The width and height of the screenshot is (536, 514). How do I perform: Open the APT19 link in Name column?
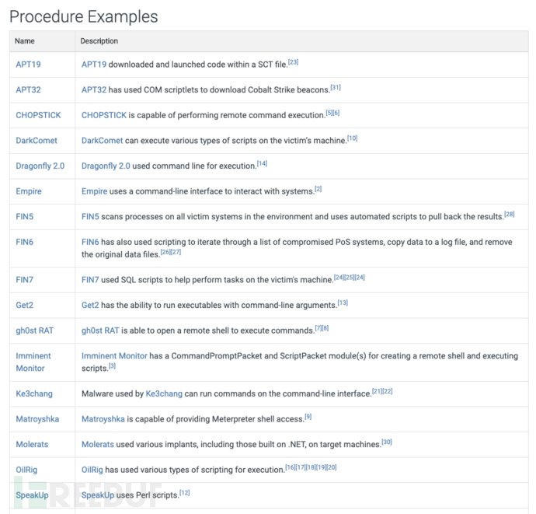28,65
